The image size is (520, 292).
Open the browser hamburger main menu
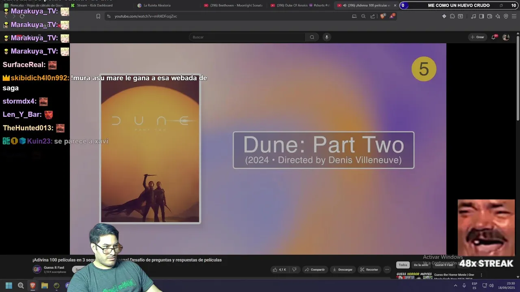click(514, 16)
